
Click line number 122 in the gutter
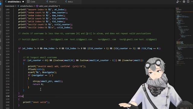pyautogui.click(x=8, y=48)
